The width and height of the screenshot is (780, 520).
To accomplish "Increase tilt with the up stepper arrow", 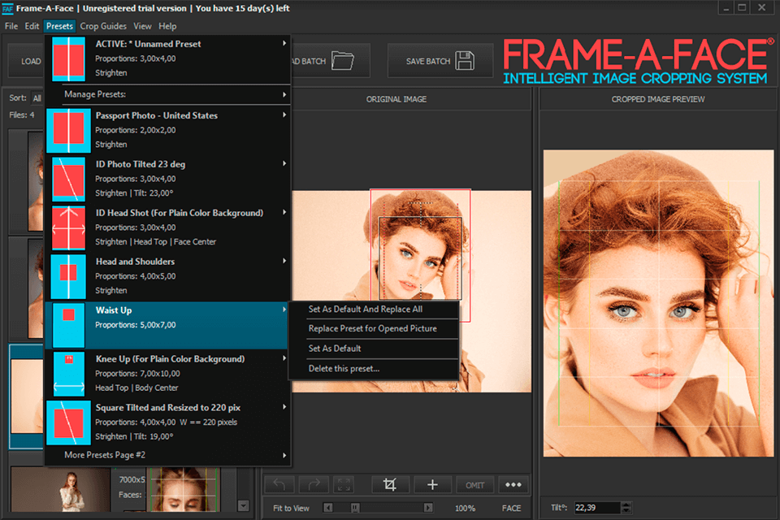I will pos(626,505).
